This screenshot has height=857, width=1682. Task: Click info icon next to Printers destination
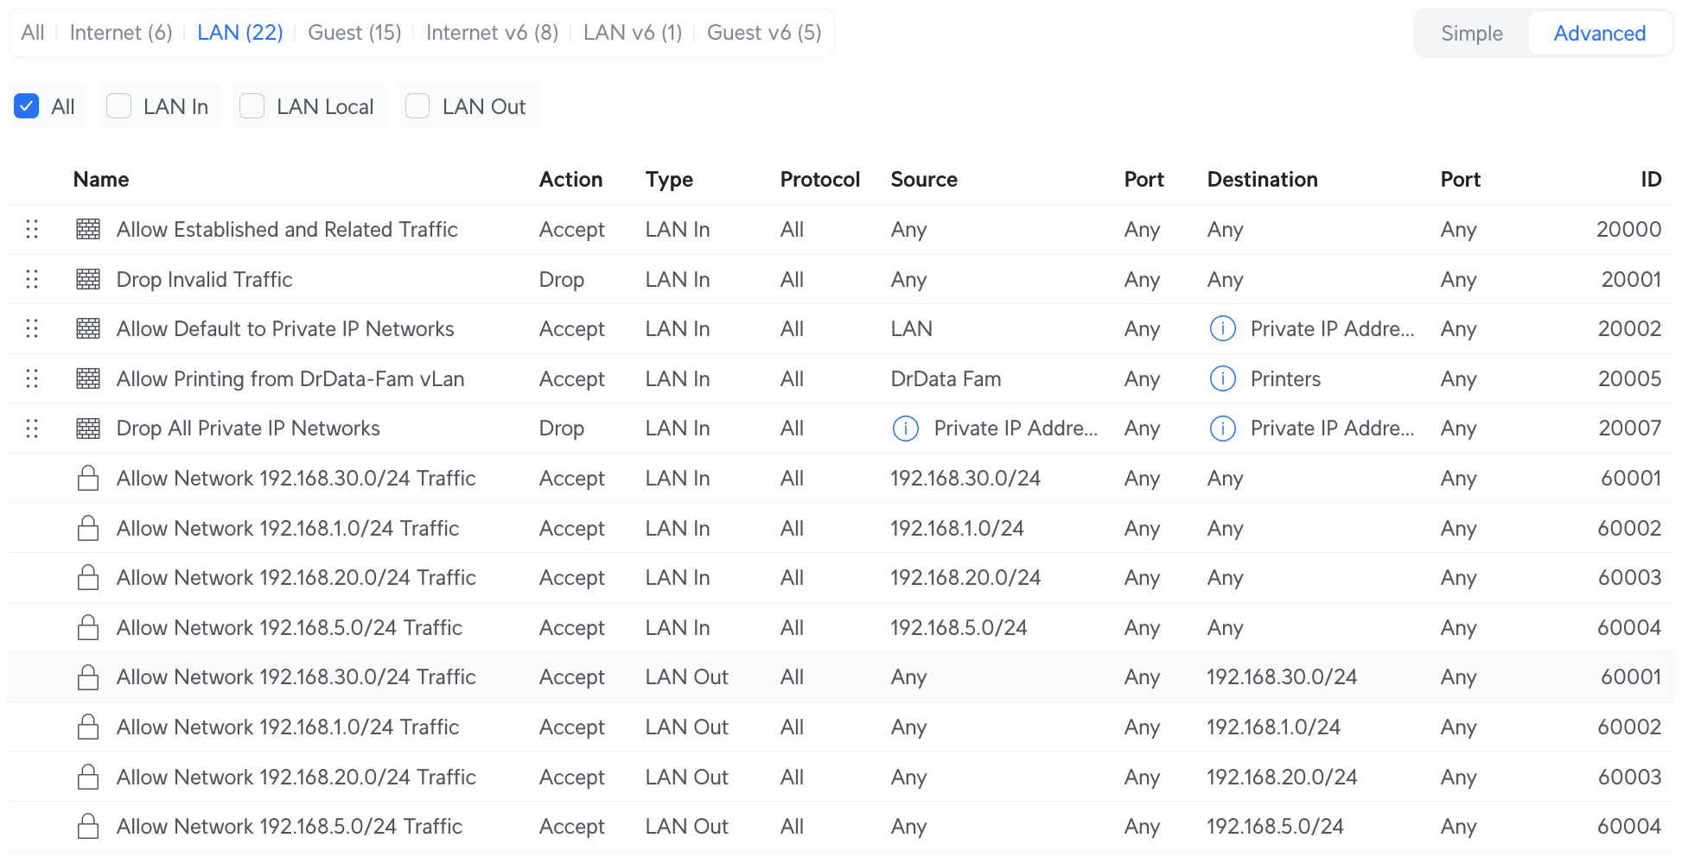[x=1222, y=378]
